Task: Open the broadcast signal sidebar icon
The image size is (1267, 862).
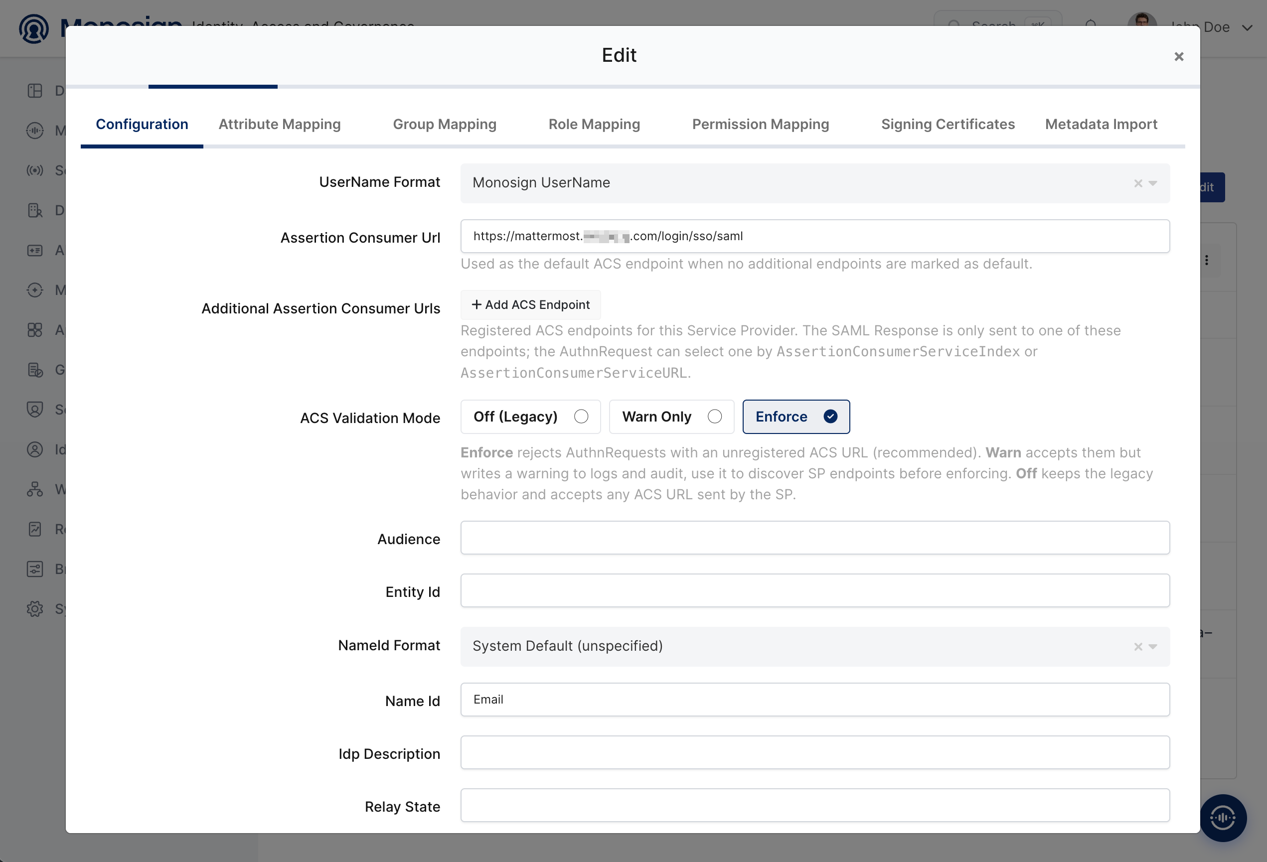Action: [35, 170]
